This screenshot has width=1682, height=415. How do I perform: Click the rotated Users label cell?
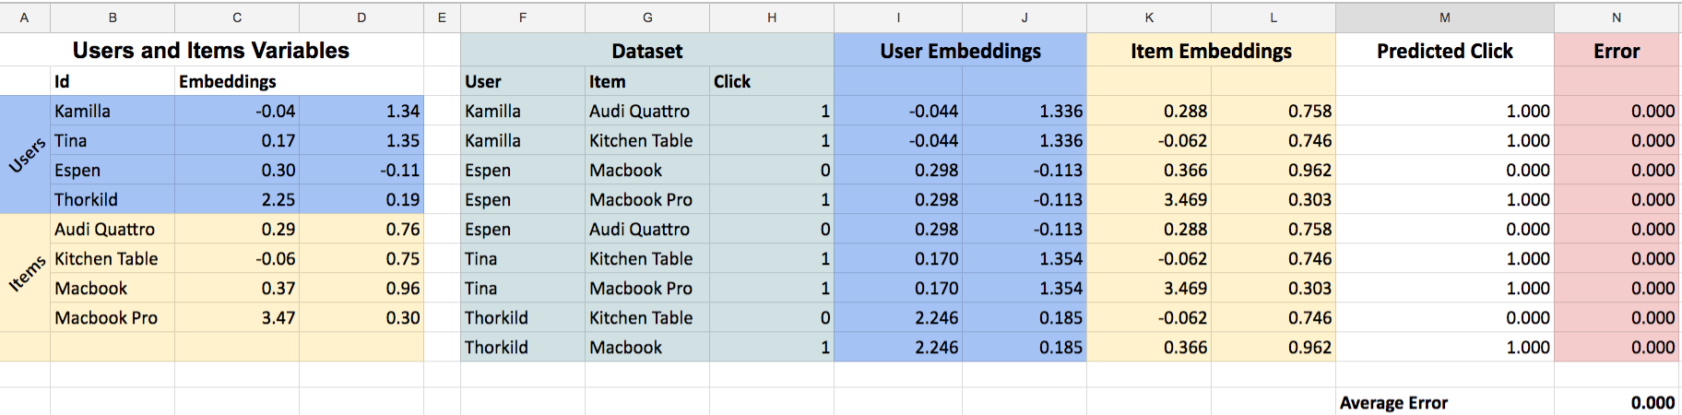(x=26, y=155)
